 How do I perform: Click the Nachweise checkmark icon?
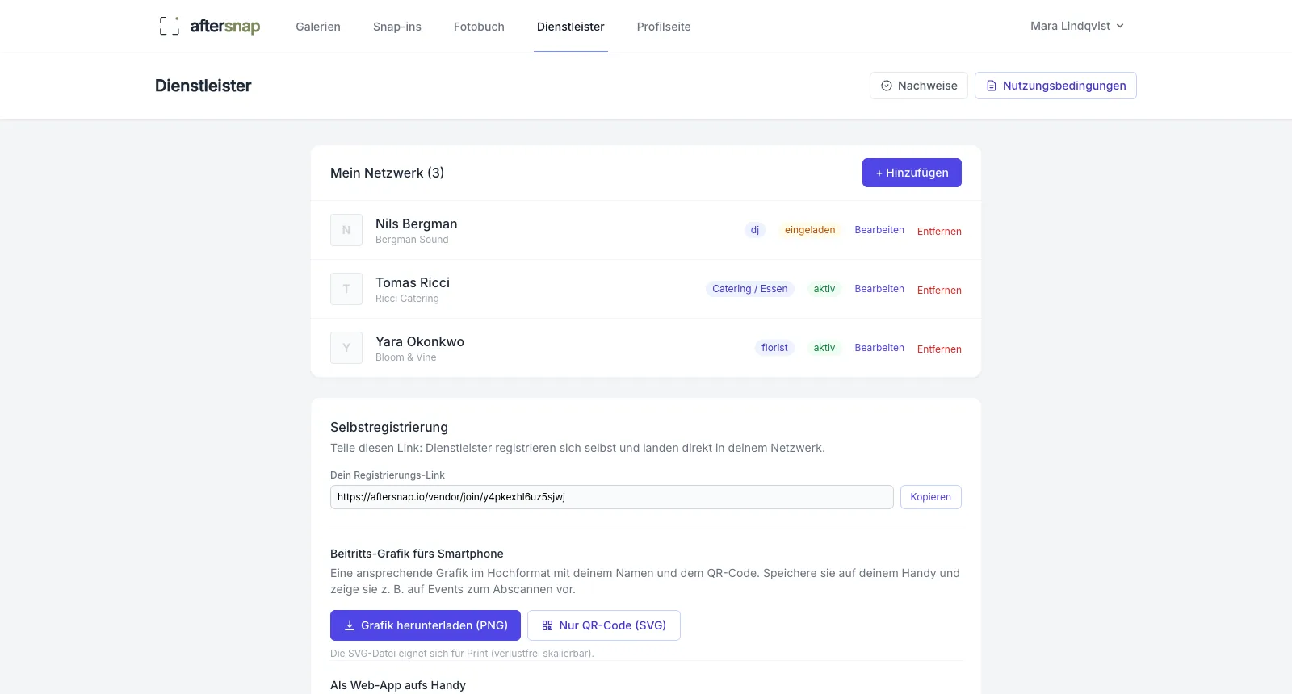[x=887, y=86]
